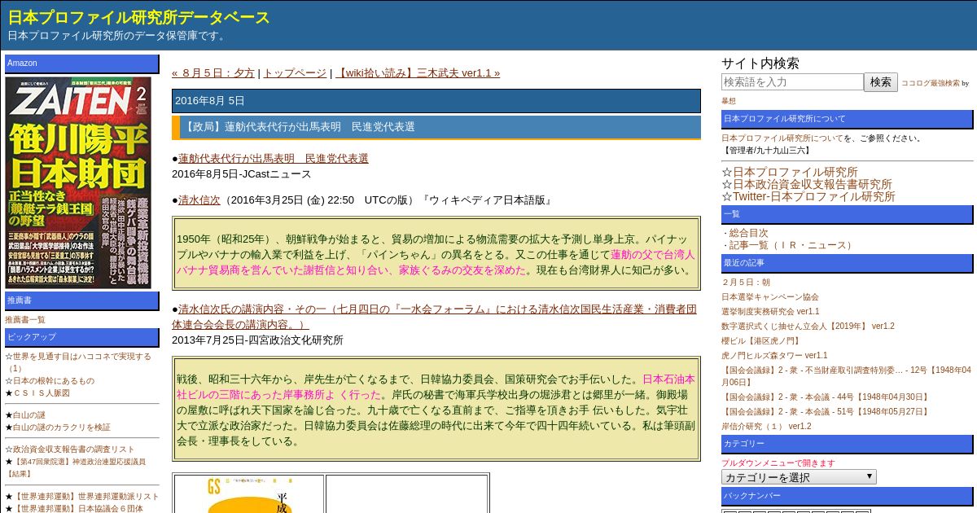Focus the site search input field

coord(792,82)
